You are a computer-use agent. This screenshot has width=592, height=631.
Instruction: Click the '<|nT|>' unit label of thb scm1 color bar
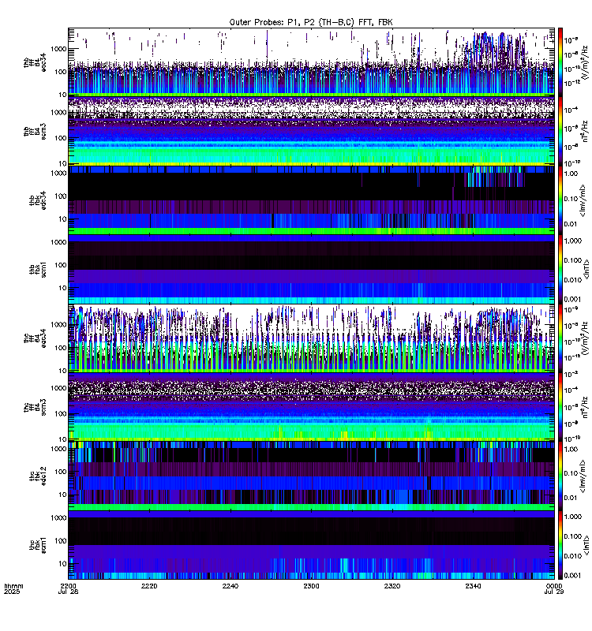pyautogui.click(x=586, y=269)
